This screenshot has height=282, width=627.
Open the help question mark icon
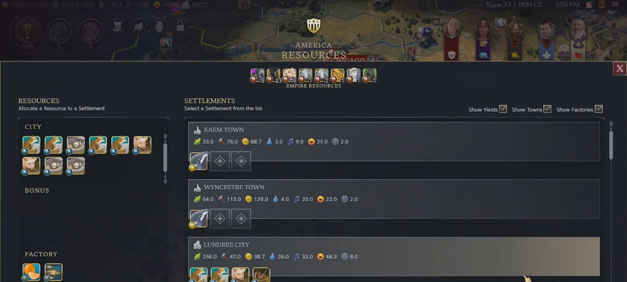601,4
